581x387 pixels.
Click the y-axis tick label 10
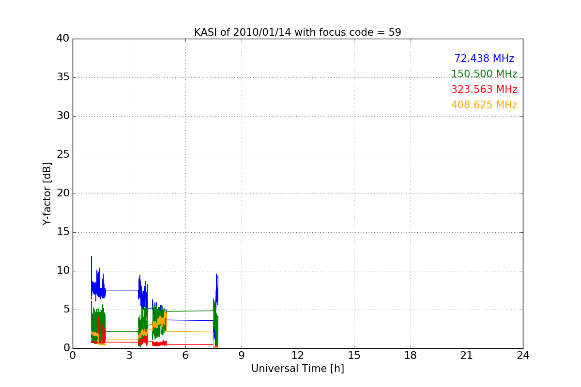point(63,271)
